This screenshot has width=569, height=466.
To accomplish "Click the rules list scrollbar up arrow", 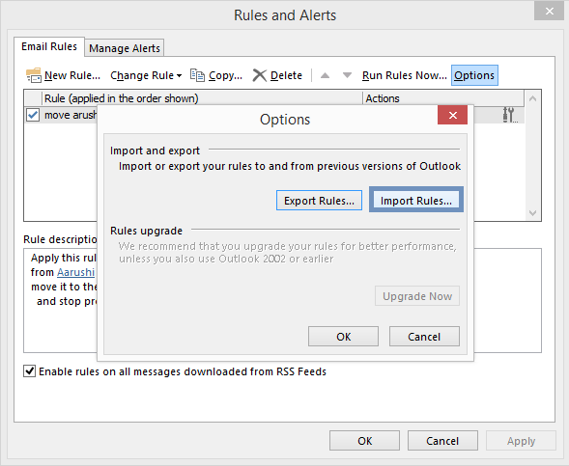I will (532, 98).
